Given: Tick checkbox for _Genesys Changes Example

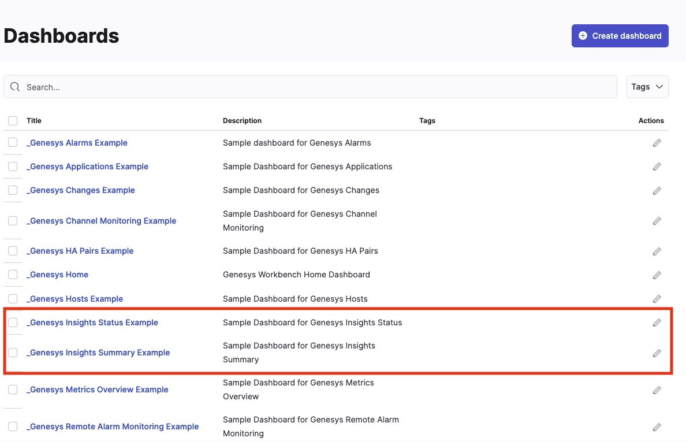Looking at the screenshot, I should tap(13, 190).
